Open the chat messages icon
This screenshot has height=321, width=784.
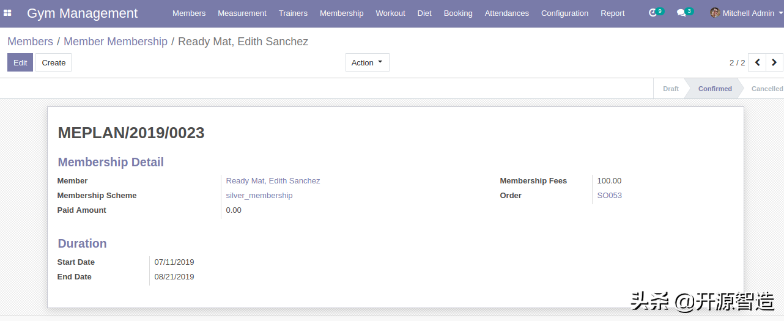681,13
